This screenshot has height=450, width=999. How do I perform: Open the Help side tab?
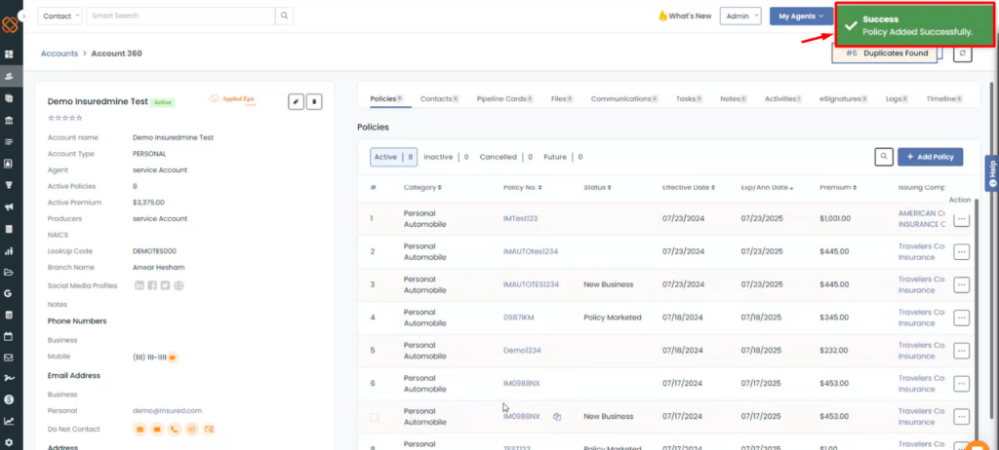(992, 172)
